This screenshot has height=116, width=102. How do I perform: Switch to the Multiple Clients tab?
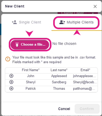tap(76, 22)
